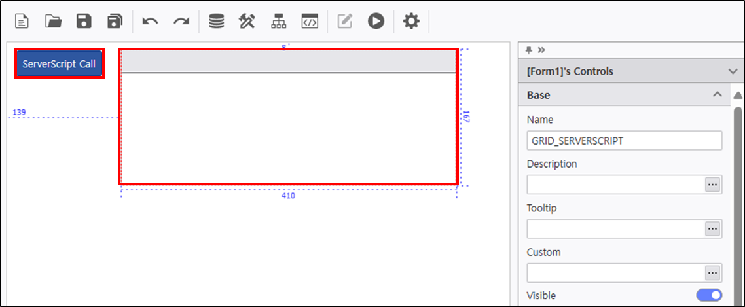Viewport: 745px width, 307px height.
Task: Run the form with play icon
Action: [376, 22]
